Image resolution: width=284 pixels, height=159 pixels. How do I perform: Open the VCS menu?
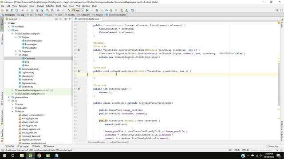coord(78,6)
